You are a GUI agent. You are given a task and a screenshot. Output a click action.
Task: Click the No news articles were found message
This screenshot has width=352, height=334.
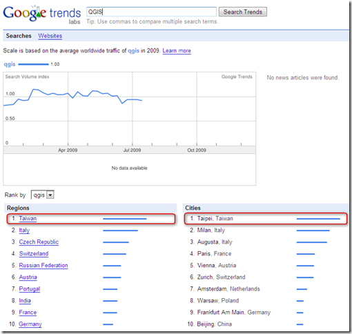(x=302, y=78)
